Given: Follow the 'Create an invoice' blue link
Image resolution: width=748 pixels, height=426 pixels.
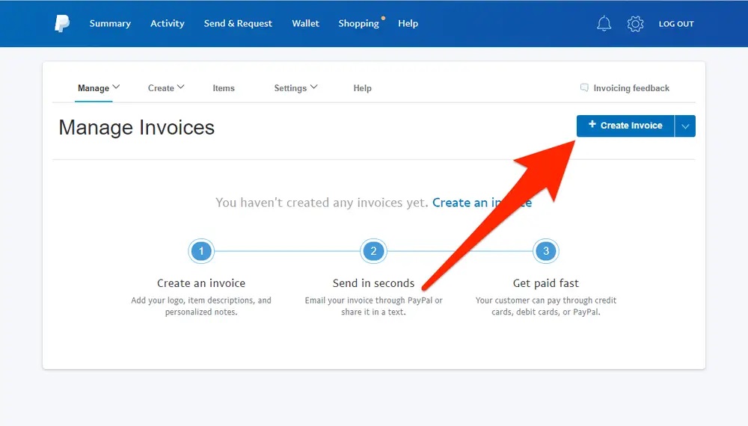Looking at the screenshot, I should pos(482,203).
